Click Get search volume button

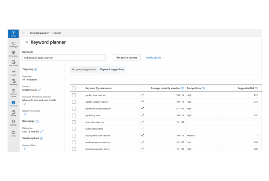coord(126,58)
